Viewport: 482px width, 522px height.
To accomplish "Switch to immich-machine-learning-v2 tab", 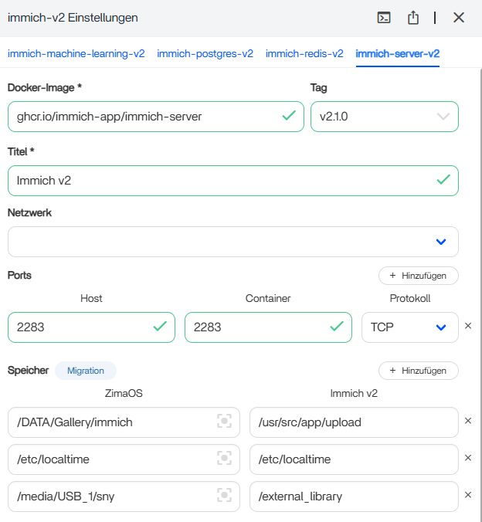I will 76,54.
